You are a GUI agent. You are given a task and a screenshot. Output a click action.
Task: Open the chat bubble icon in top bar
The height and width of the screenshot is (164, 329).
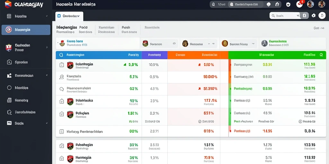269,4
